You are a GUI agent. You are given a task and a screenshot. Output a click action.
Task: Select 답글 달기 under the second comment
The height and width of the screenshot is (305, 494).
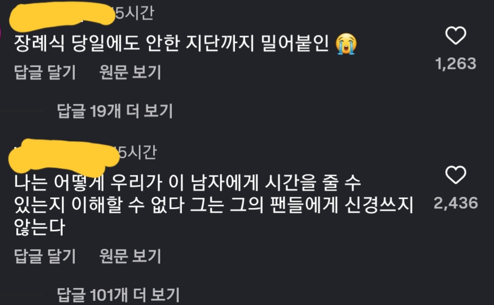point(45,256)
